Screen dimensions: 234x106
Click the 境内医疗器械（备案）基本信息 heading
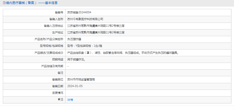coord(31,3)
